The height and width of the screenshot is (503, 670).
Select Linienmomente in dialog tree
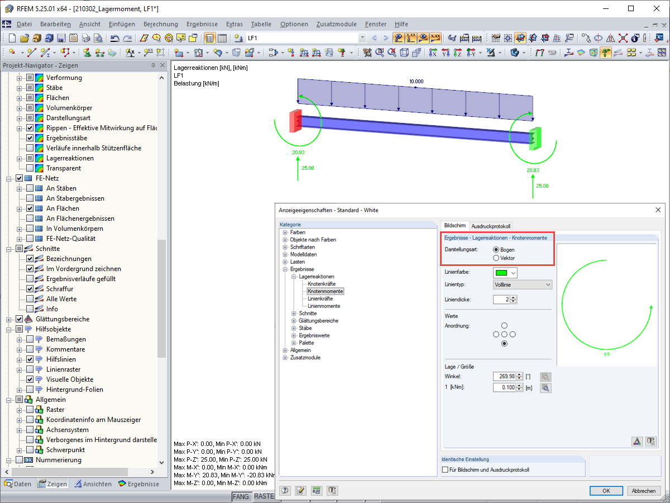click(x=324, y=306)
